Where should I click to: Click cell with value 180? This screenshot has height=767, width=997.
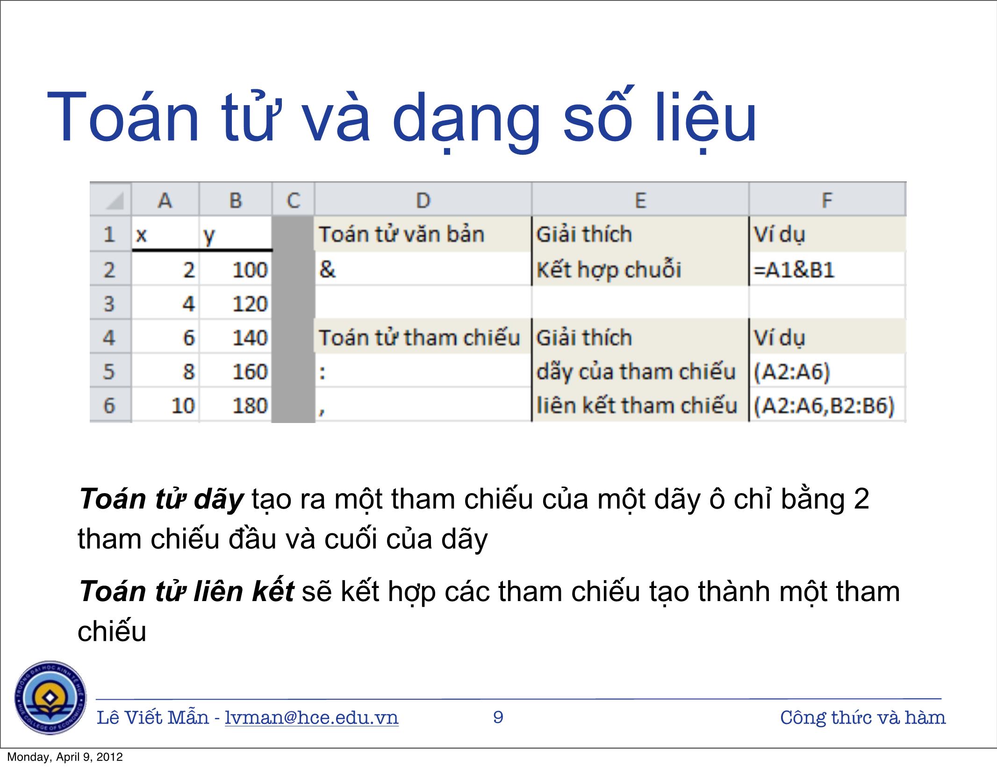point(236,405)
